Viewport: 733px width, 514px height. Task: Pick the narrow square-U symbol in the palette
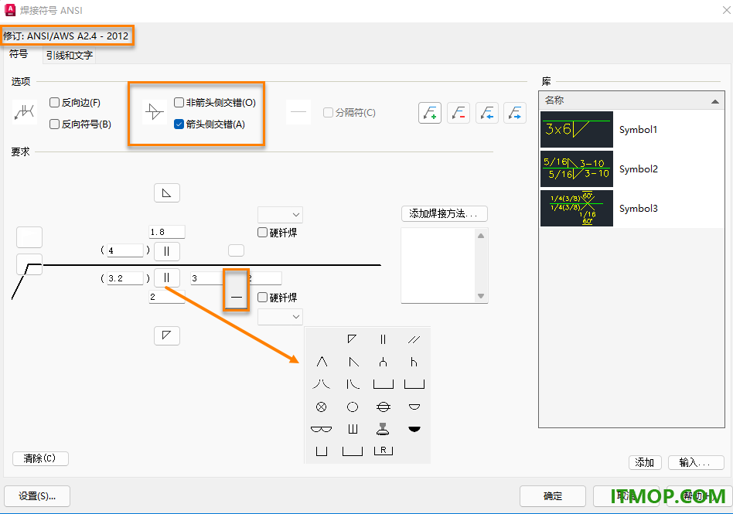tap(321, 451)
